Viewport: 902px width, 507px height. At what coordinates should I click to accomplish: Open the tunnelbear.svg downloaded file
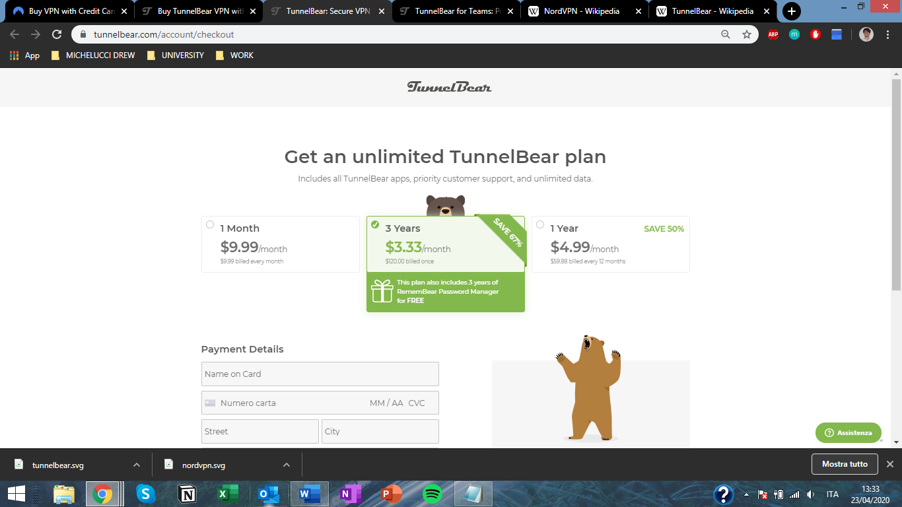tap(58, 465)
